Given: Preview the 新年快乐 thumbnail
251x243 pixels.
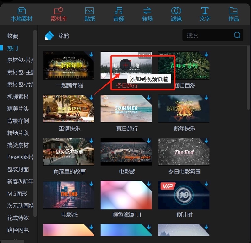Looking at the screenshot, I should [x=184, y=109].
